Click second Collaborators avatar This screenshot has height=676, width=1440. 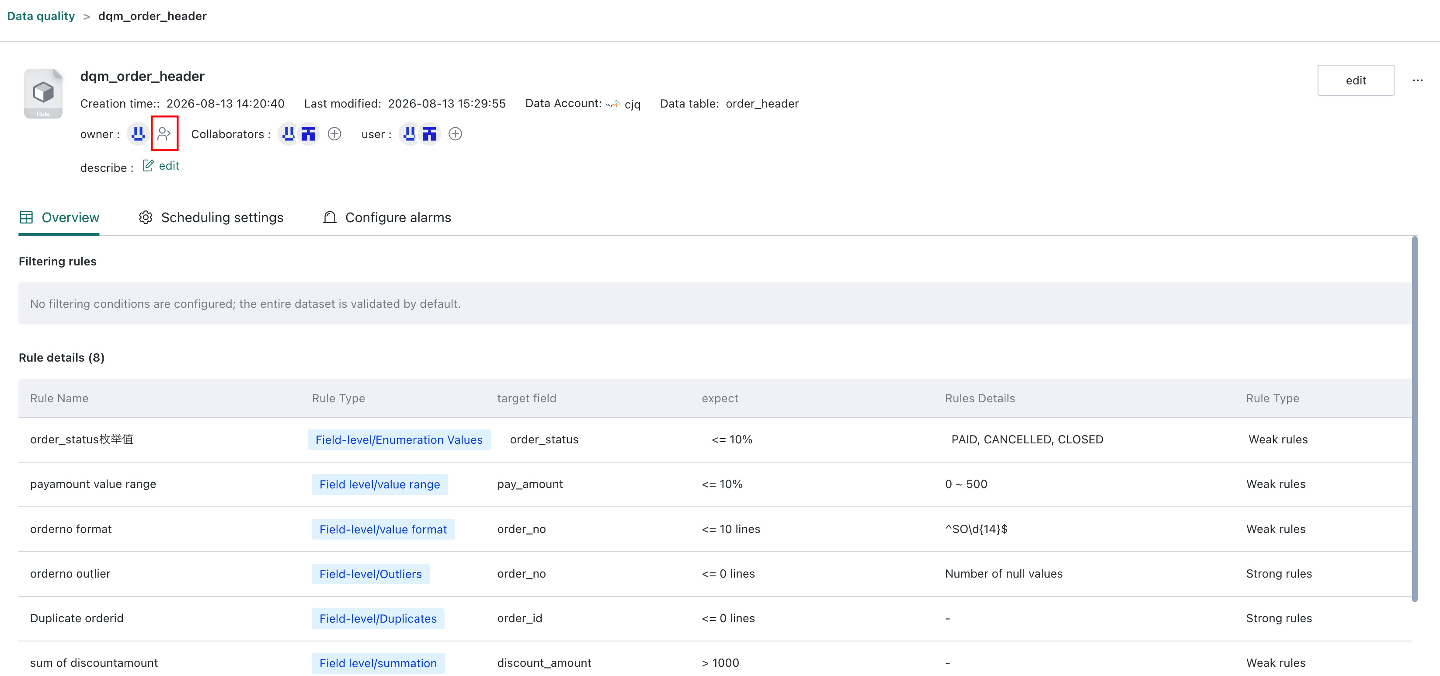pos(309,134)
